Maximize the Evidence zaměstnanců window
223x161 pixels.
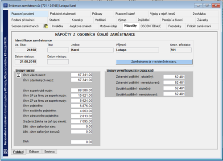[x=207, y=6]
